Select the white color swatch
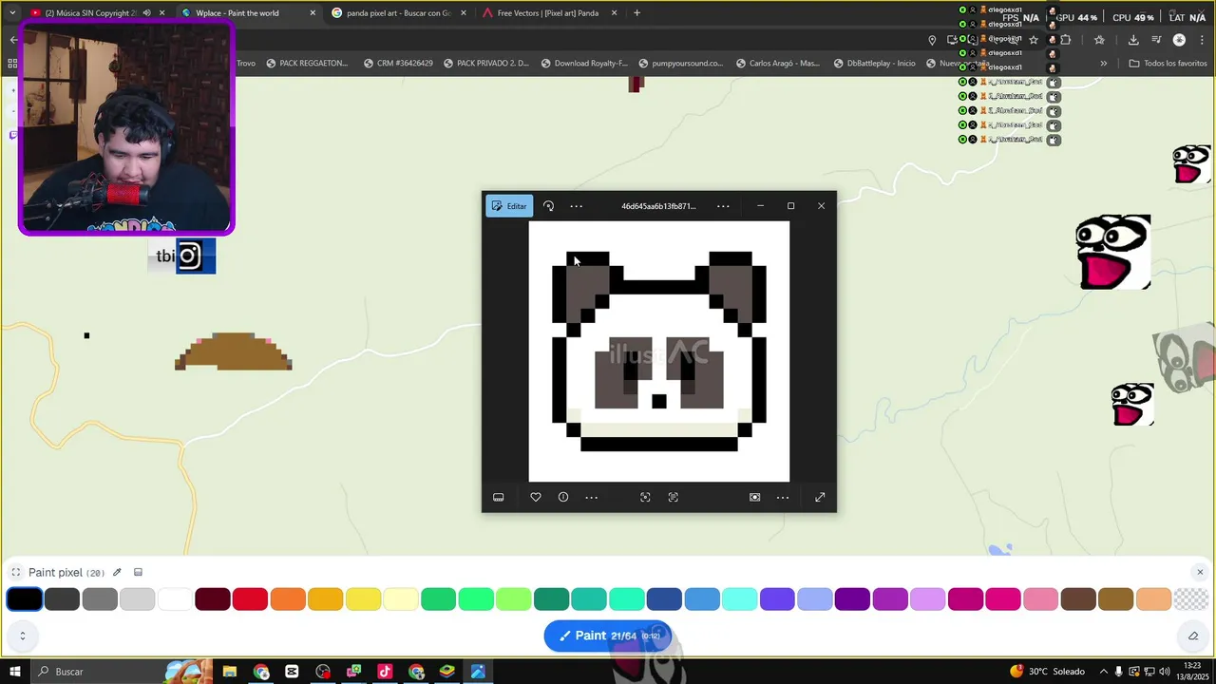The height and width of the screenshot is (684, 1216). [175, 599]
